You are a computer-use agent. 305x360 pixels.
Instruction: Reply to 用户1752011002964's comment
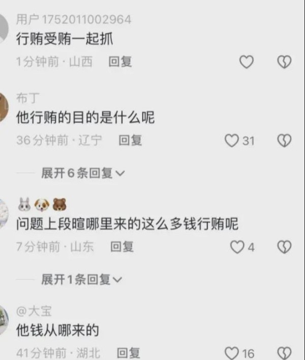(120, 62)
